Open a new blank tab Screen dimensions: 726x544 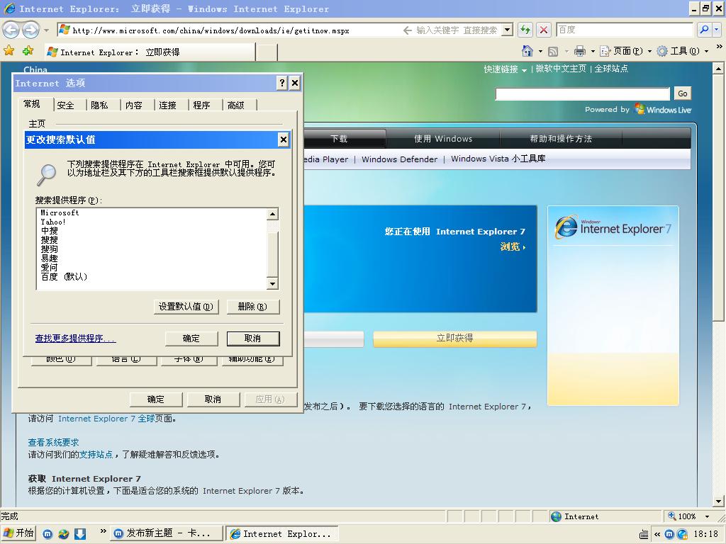[x=267, y=52]
